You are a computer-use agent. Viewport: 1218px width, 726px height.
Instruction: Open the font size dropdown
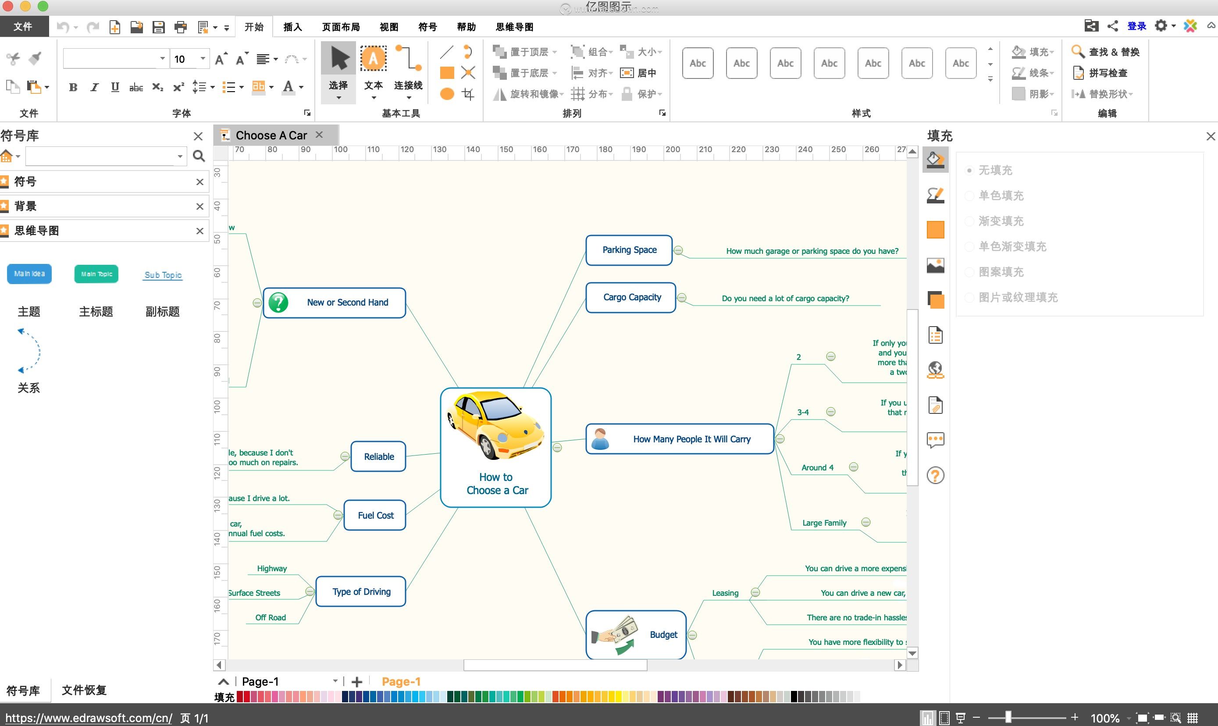[203, 59]
